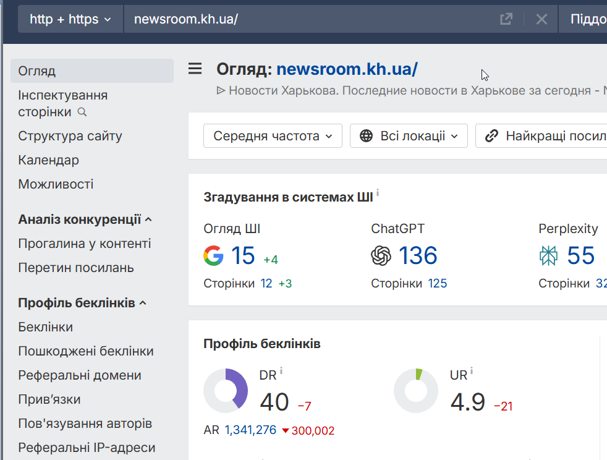Click the Google logo under Огляд ШІ
This screenshot has width=607, height=460.
pos(213,255)
